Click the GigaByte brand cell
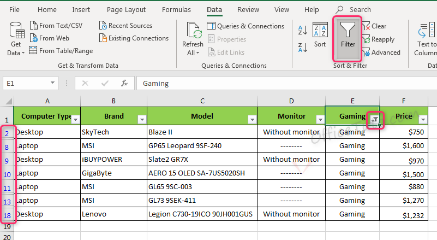 tap(113, 173)
